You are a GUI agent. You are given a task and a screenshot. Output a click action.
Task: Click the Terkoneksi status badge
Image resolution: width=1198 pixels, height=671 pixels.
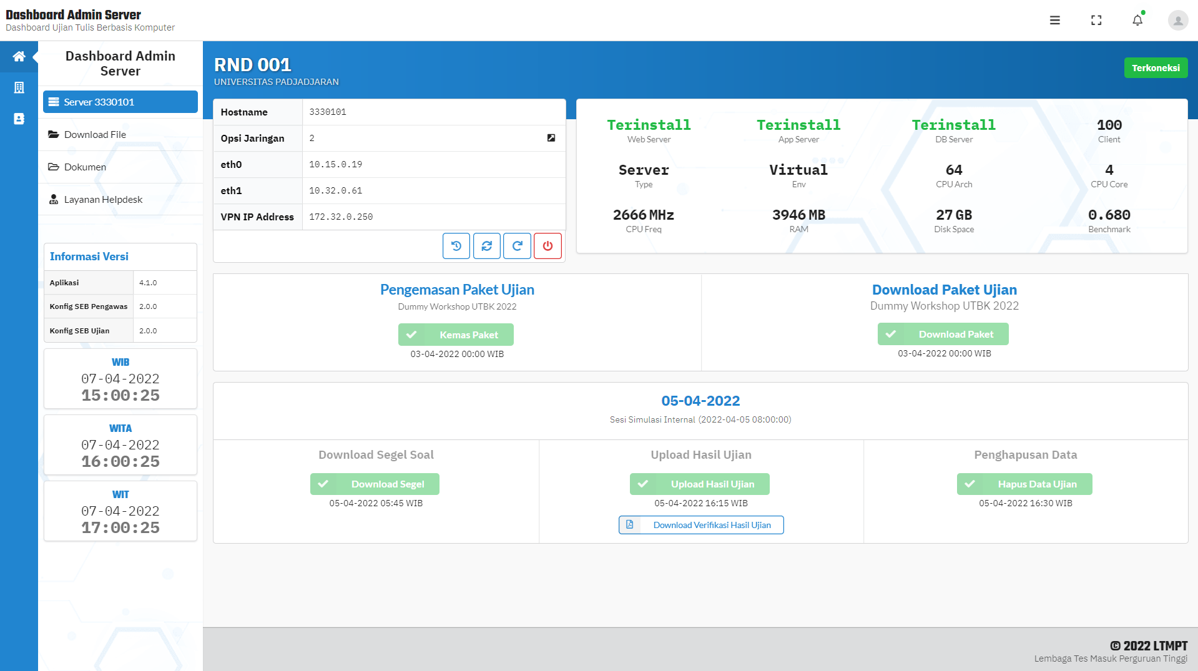tap(1156, 67)
